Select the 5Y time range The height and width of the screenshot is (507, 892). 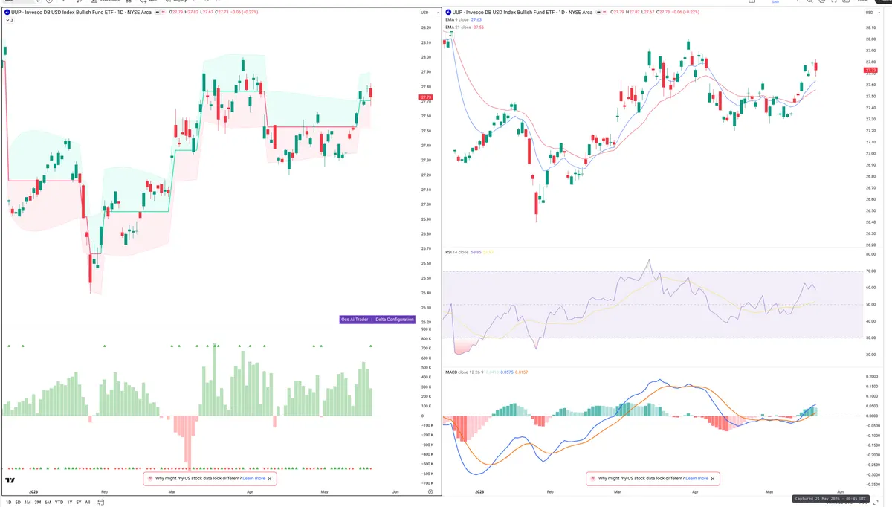[78, 503]
